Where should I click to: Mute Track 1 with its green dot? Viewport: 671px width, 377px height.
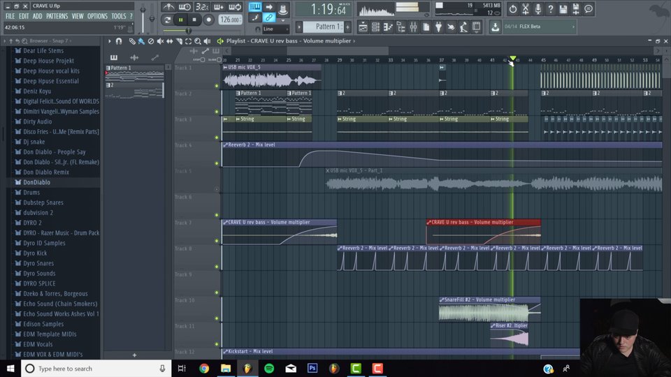tap(217, 86)
